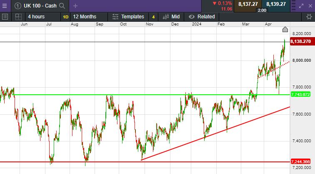Click the sell price 8,137.27
This screenshot has height=174, width=315.
[x=248, y=4]
